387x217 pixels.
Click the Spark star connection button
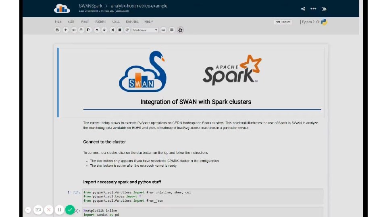point(181,30)
